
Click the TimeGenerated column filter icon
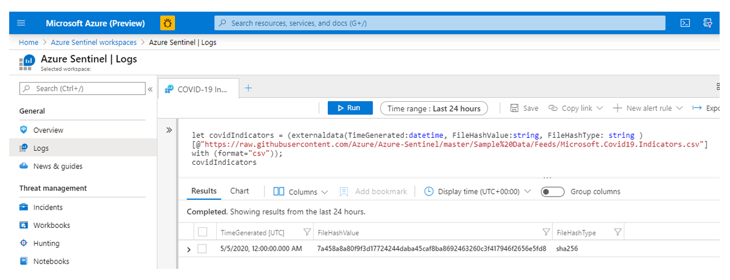coord(307,232)
